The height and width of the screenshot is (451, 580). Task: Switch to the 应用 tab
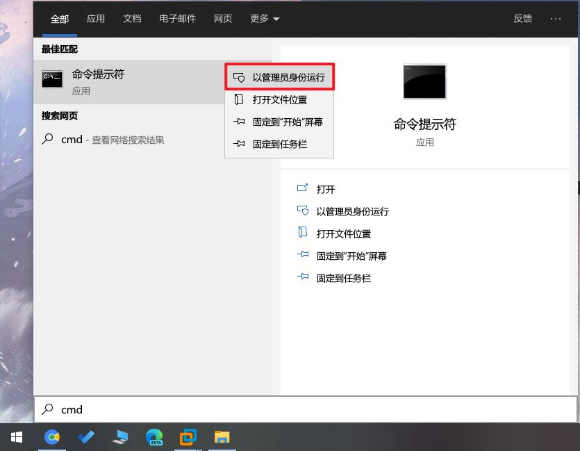[x=95, y=19]
